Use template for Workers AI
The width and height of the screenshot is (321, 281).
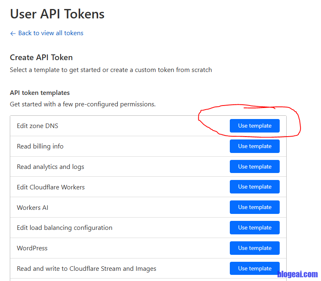[x=254, y=207]
